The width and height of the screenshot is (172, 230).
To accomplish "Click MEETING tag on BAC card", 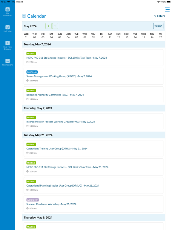I will (x=31, y=91).
